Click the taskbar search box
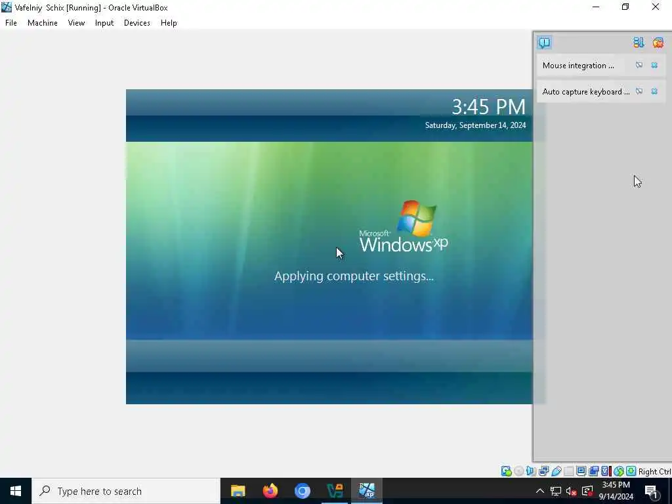The image size is (672, 504). click(126, 491)
